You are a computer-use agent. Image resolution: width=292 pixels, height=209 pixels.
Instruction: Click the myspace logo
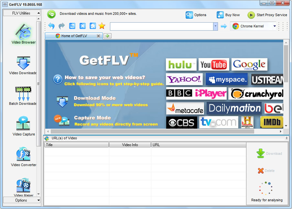coord(227,79)
